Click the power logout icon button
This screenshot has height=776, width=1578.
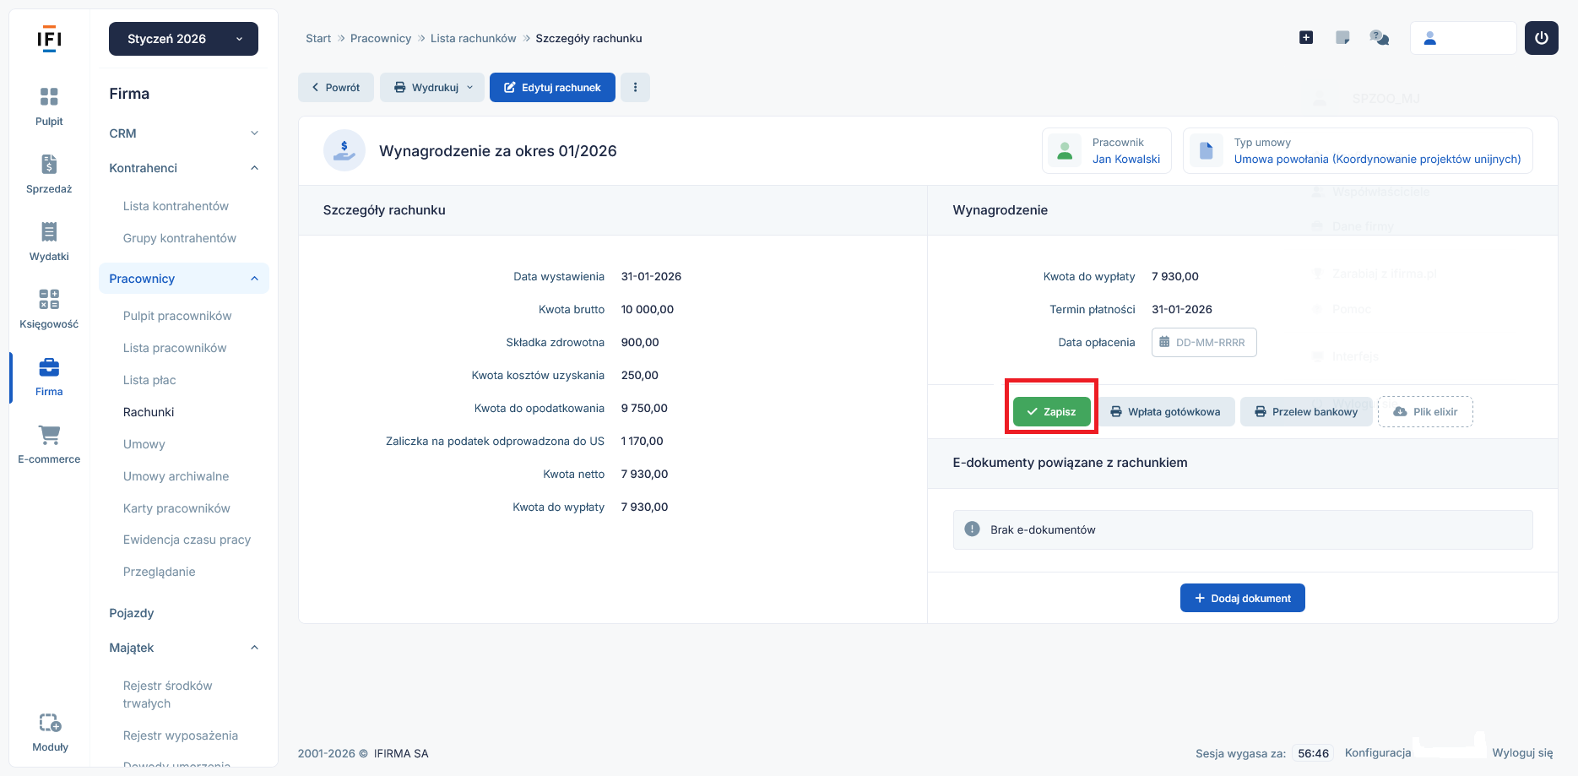coord(1541,38)
